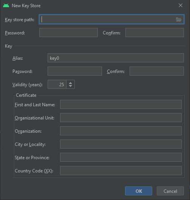The width and height of the screenshot is (190, 200).
Task: Close the New Key Store dialog
Action: click(181, 6)
